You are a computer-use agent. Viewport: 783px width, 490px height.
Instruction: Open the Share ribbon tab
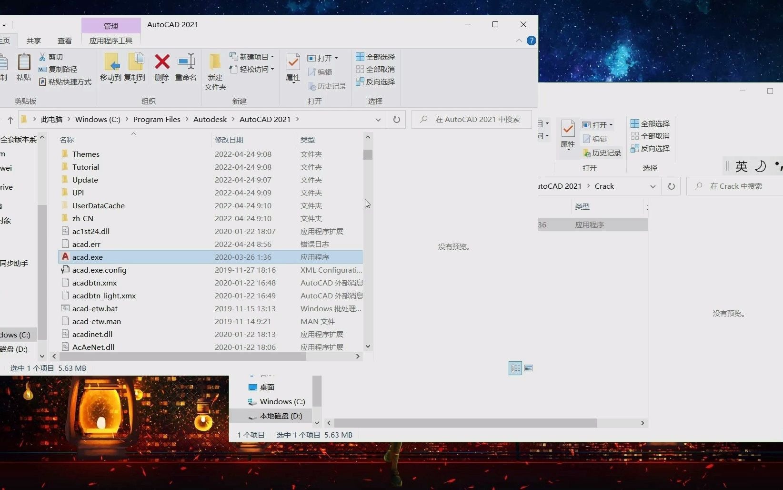[34, 41]
